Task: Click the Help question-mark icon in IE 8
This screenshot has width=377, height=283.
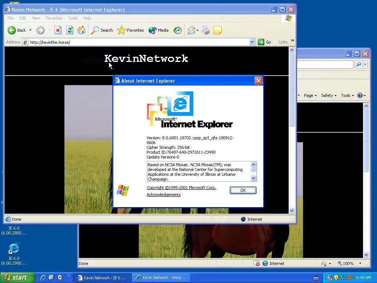Action: pyautogui.click(x=360, y=95)
